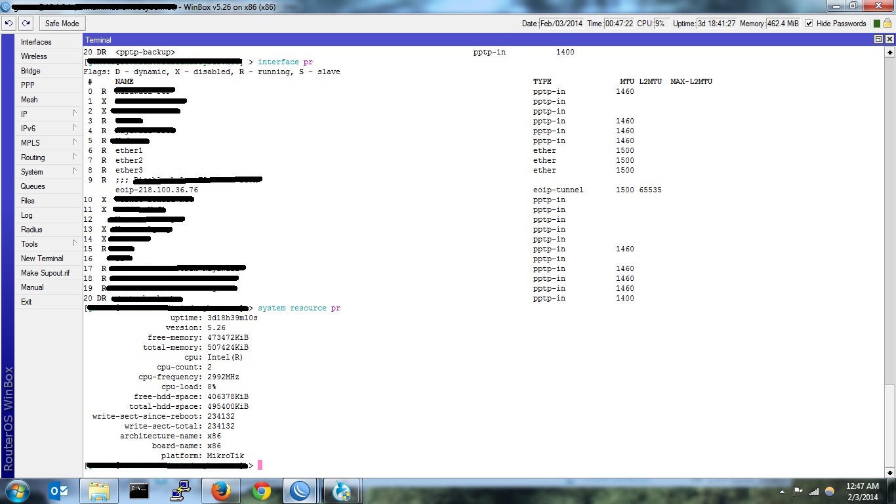This screenshot has width=896, height=504.
Task: Show hidden system tray icons
Action: (782, 491)
